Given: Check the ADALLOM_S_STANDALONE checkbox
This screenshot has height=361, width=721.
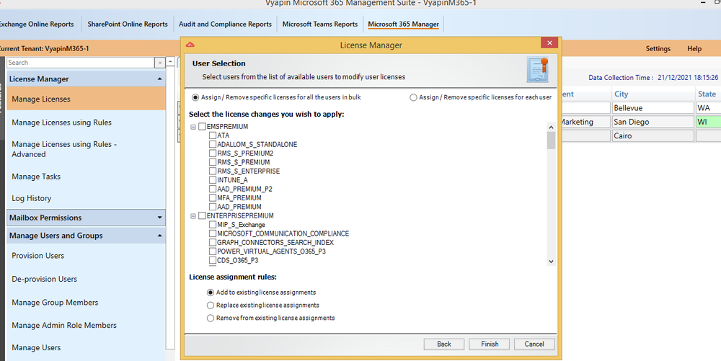Looking at the screenshot, I should 213,144.
